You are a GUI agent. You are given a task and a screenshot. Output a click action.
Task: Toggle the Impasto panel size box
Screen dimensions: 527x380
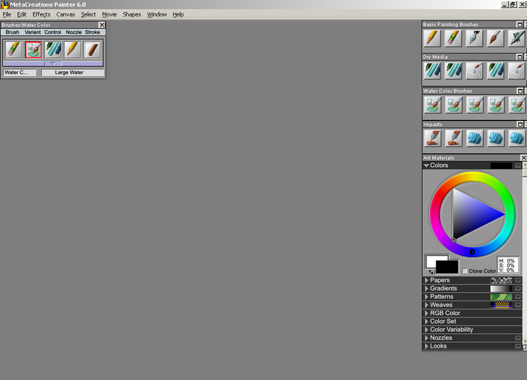pos(520,124)
